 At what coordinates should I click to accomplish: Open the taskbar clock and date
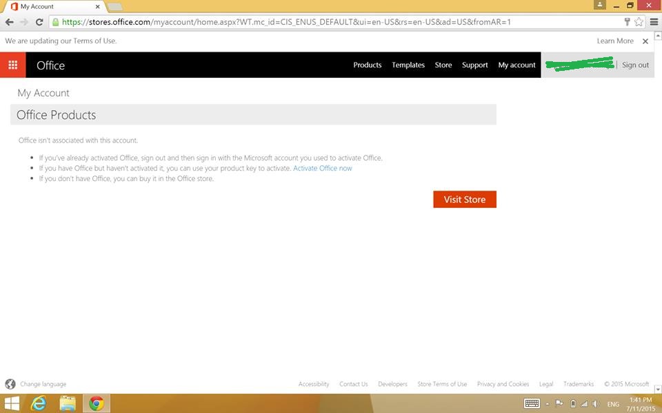pyautogui.click(x=641, y=404)
